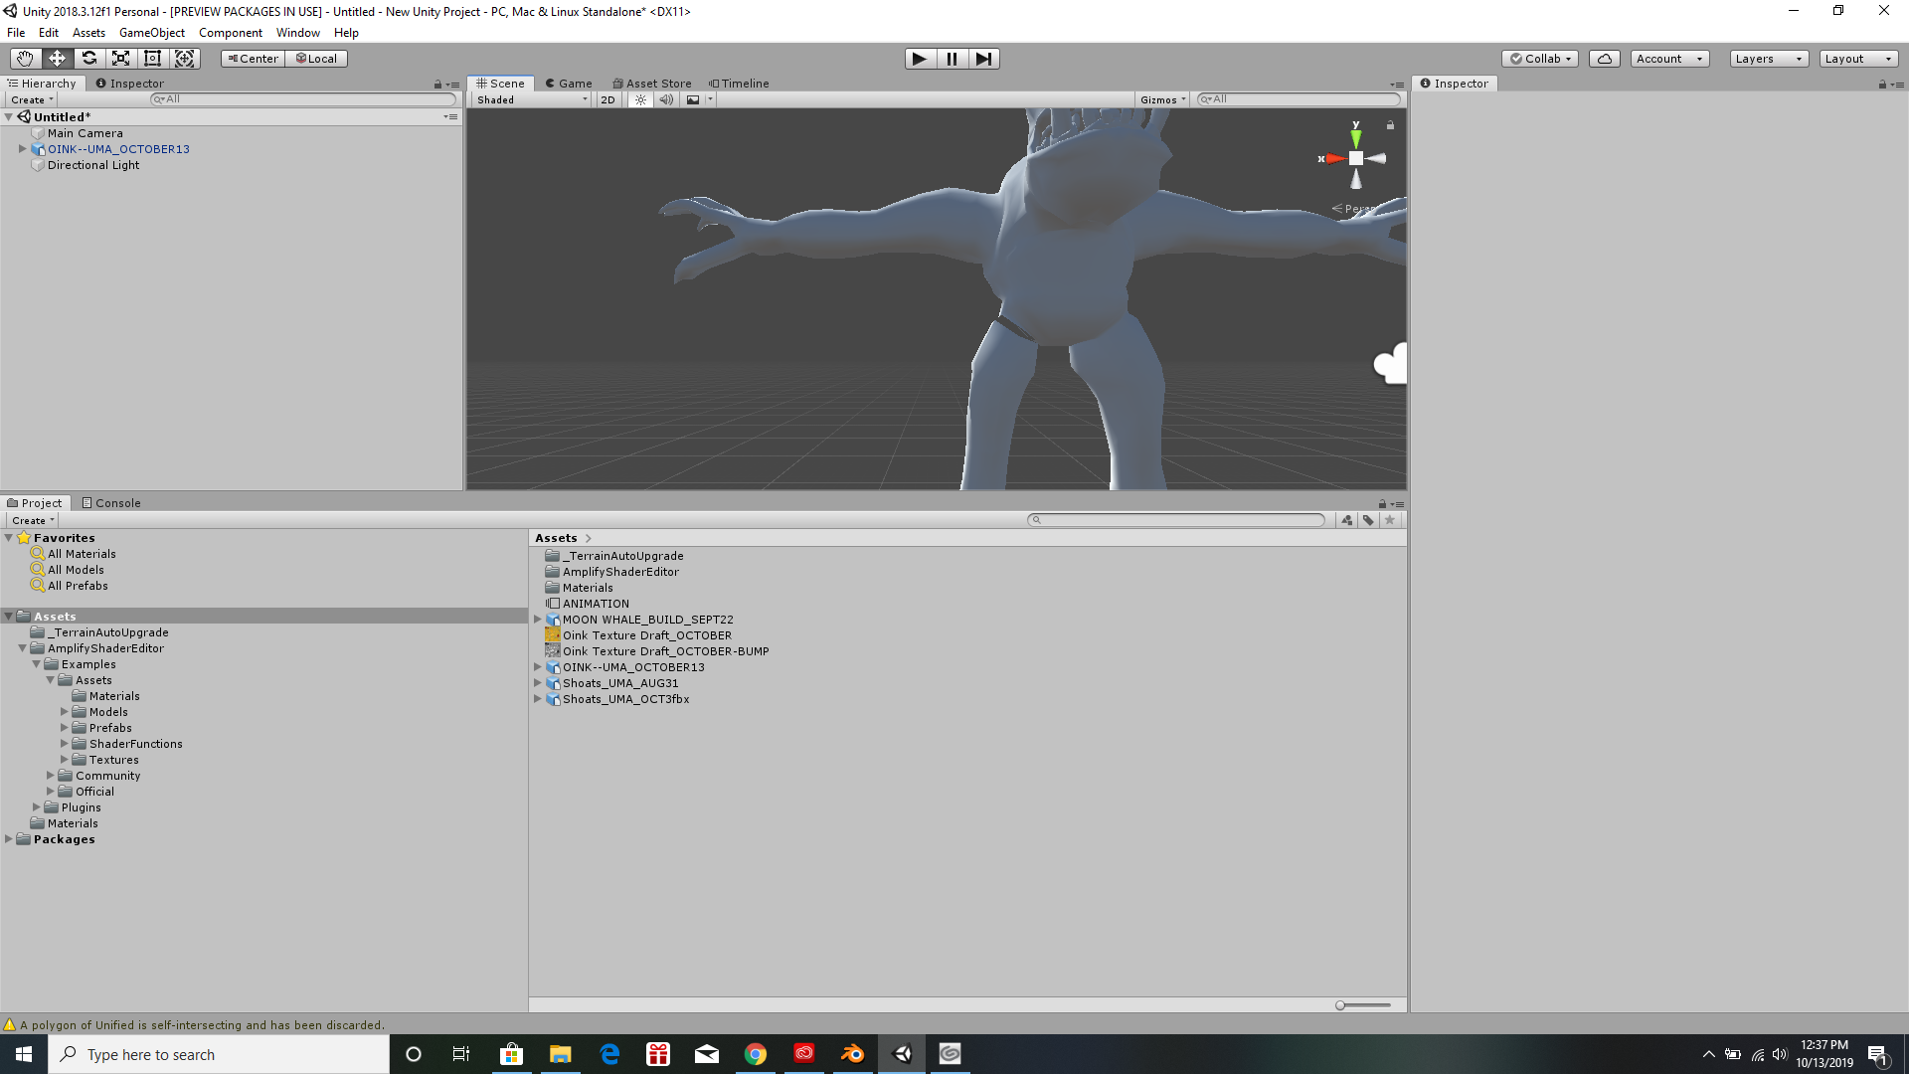Open the Layout dropdown
Image resolution: width=1909 pixels, height=1074 pixels.
coord(1857,59)
